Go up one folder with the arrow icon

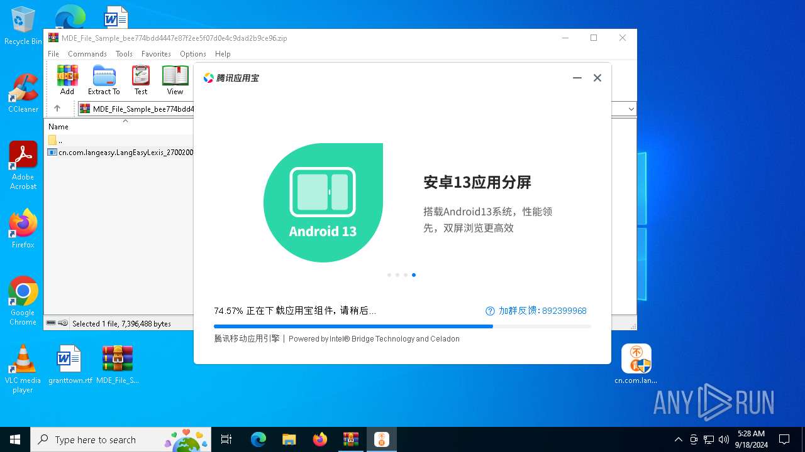(x=57, y=109)
